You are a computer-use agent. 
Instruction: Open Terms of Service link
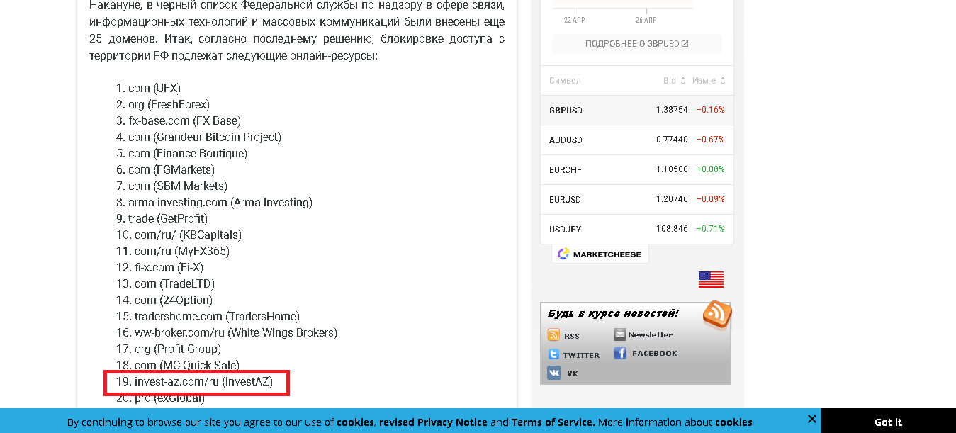[x=553, y=422]
